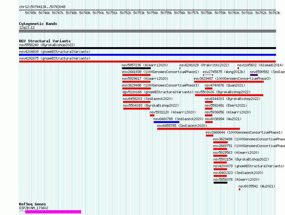Click the DGV Structural Variants track title
The image size is (285, 215).
45,41
